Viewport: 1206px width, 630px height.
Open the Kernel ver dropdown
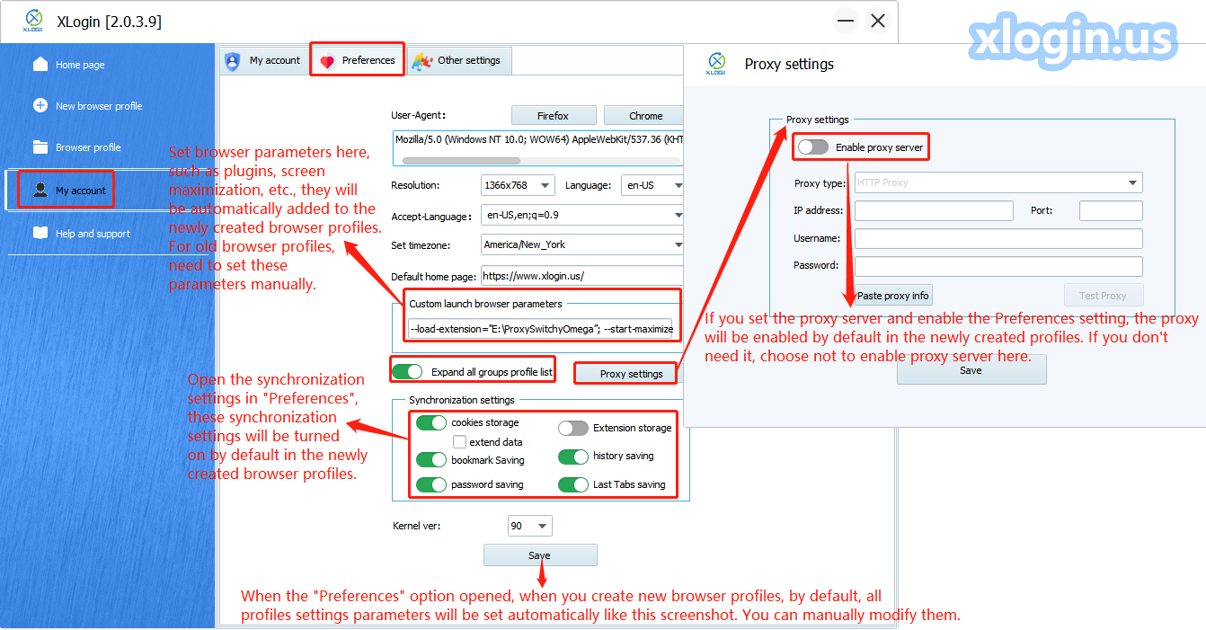click(x=530, y=526)
